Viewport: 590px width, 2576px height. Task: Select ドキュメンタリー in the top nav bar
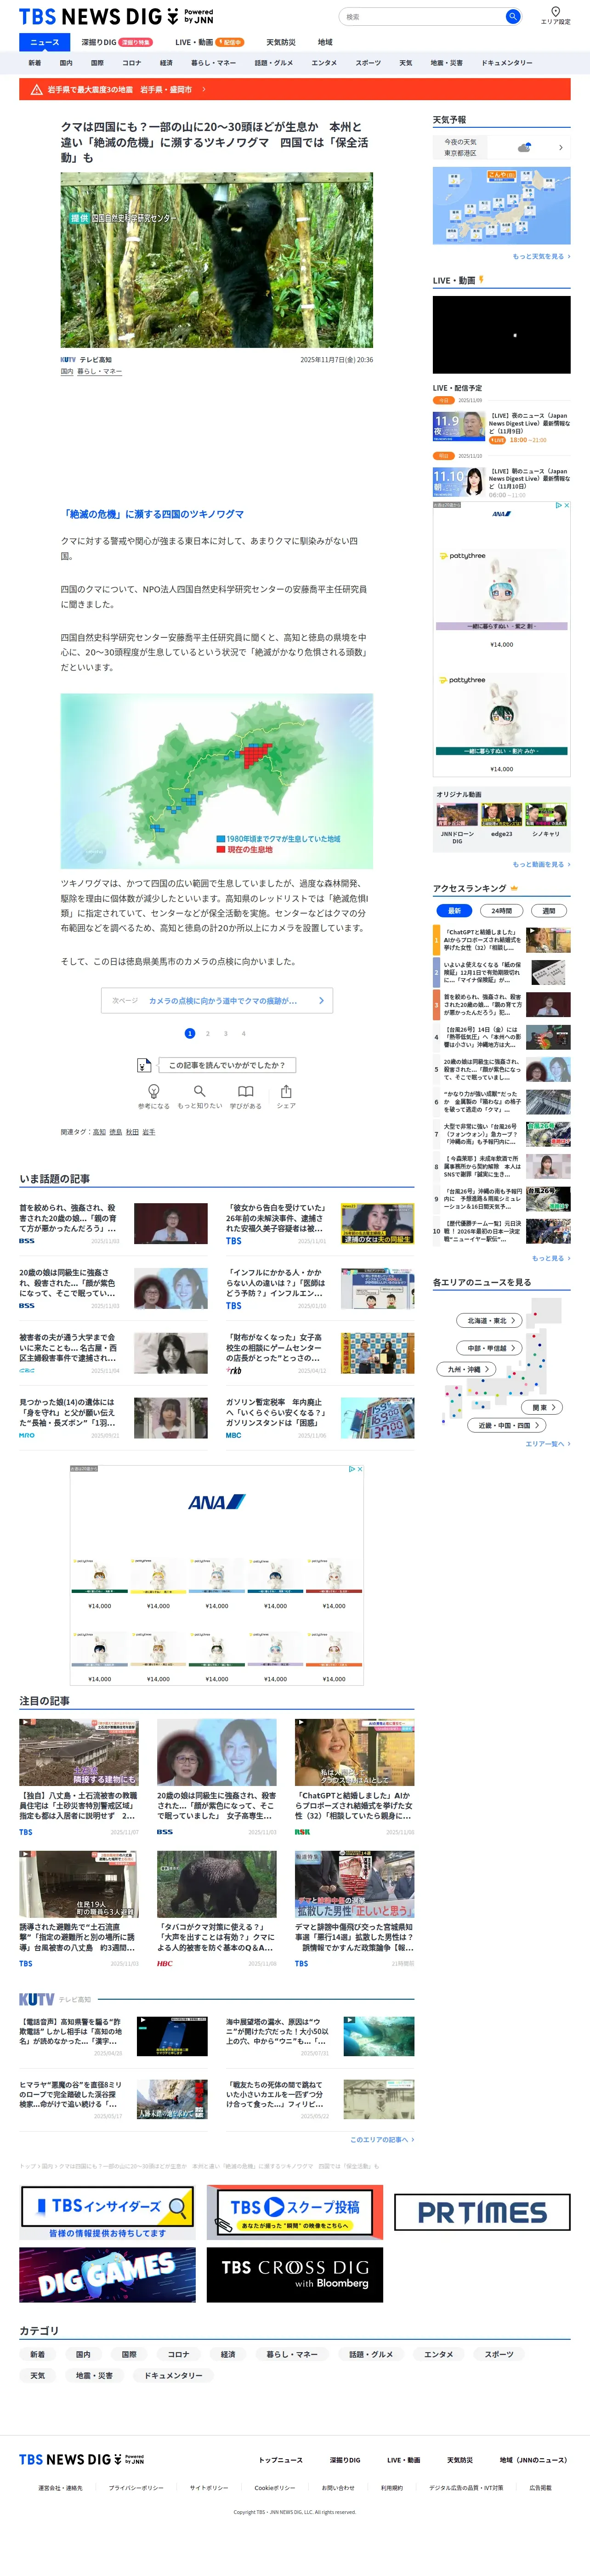point(507,63)
